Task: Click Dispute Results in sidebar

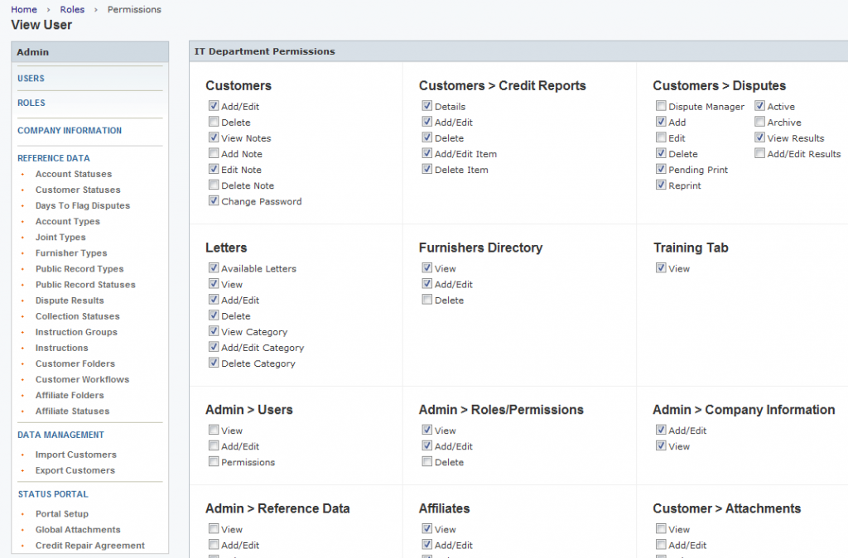Action: pyautogui.click(x=70, y=301)
